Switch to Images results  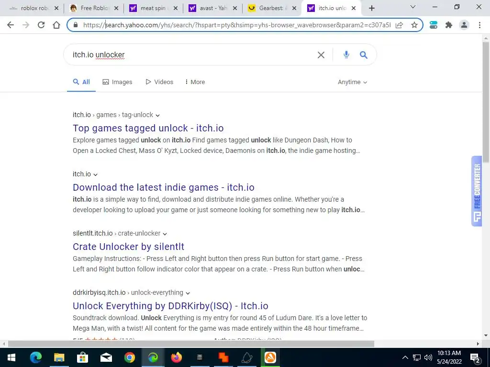118,82
